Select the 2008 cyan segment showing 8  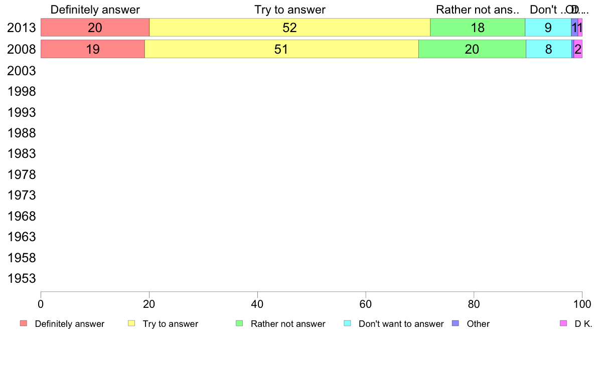pyautogui.click(x=549, y=49)
